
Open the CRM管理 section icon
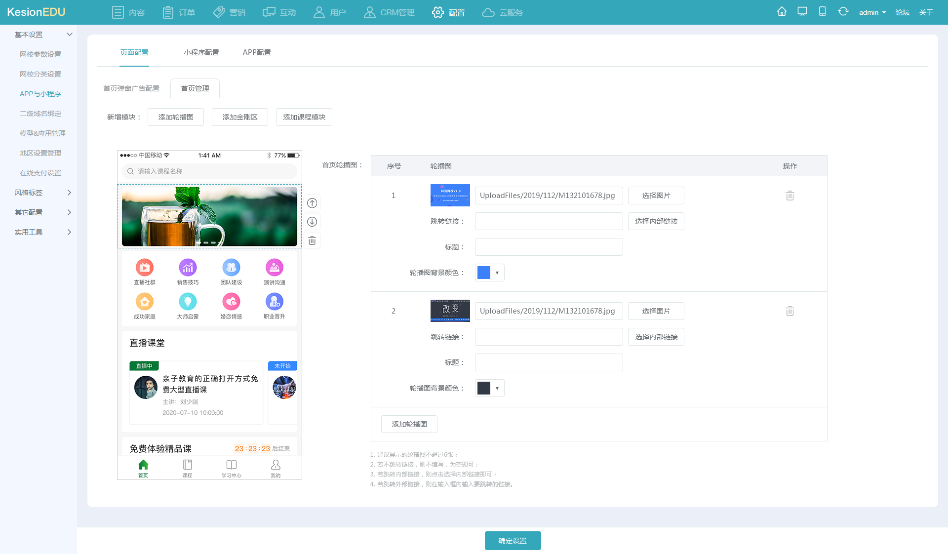tap(369, 12)
